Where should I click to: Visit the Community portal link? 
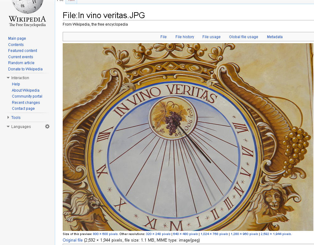(x=27, y=96)
